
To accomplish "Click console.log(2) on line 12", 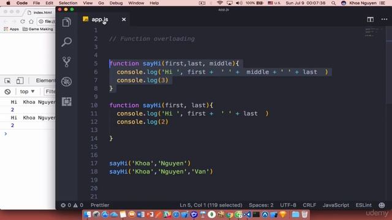I will (x=143, y=122).
